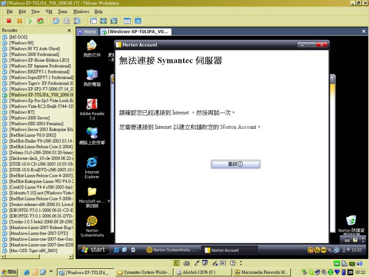Click the MicroSoft-wi... 第四版 folder icon
369x277 pixels.
pyautogui.click(x=92, y=198)
